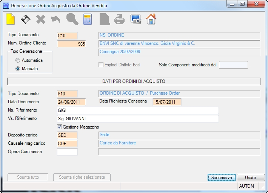Click the grey page preview icon

(105, 19)
